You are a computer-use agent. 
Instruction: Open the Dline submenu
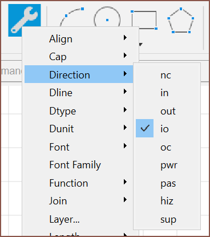point(79,93)
